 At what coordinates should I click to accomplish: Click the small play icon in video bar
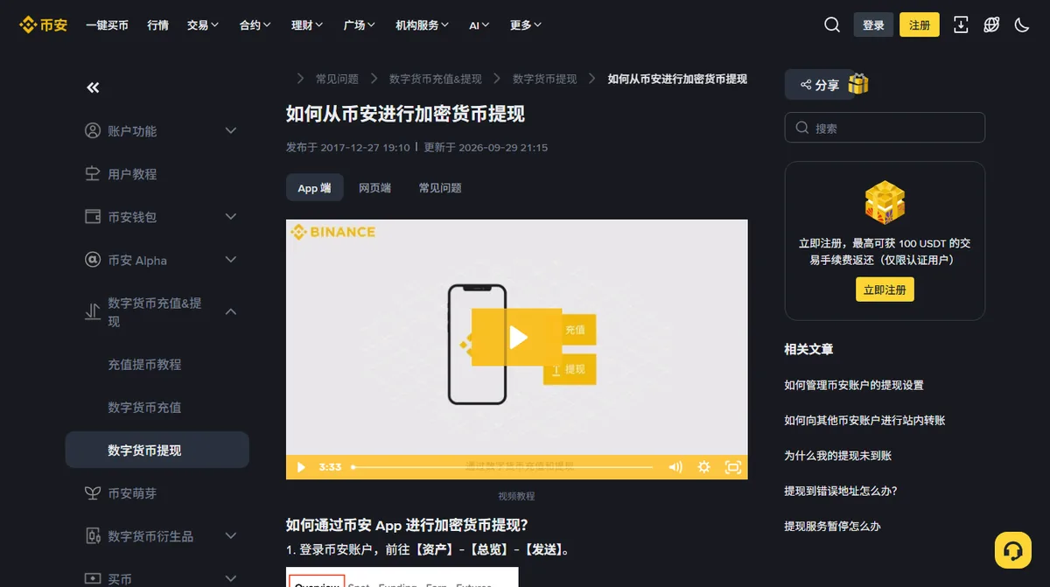pos(301,467)
